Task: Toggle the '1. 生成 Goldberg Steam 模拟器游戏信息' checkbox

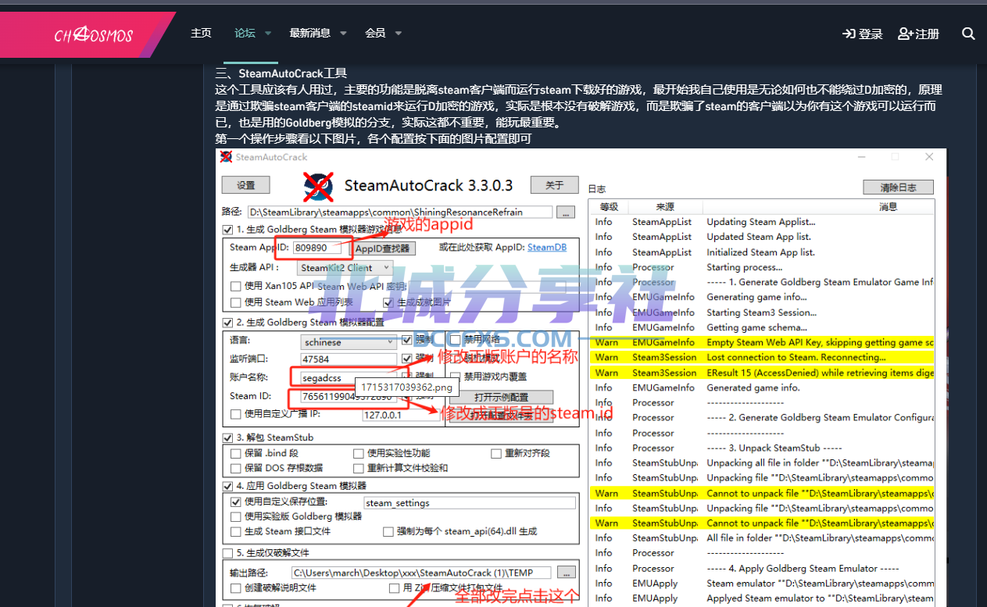Action: click(x=227, y=230)
